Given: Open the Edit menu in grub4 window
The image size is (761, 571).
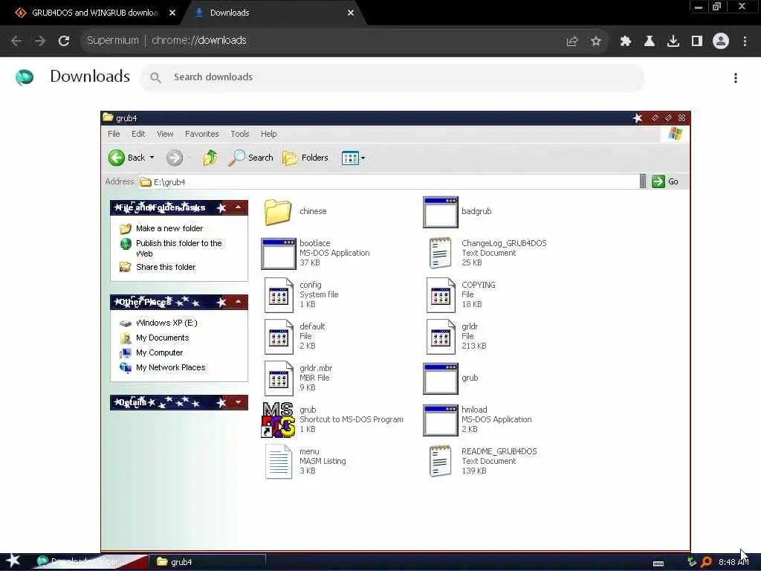Looking at the screenshot, I should (x=137, y=134).
